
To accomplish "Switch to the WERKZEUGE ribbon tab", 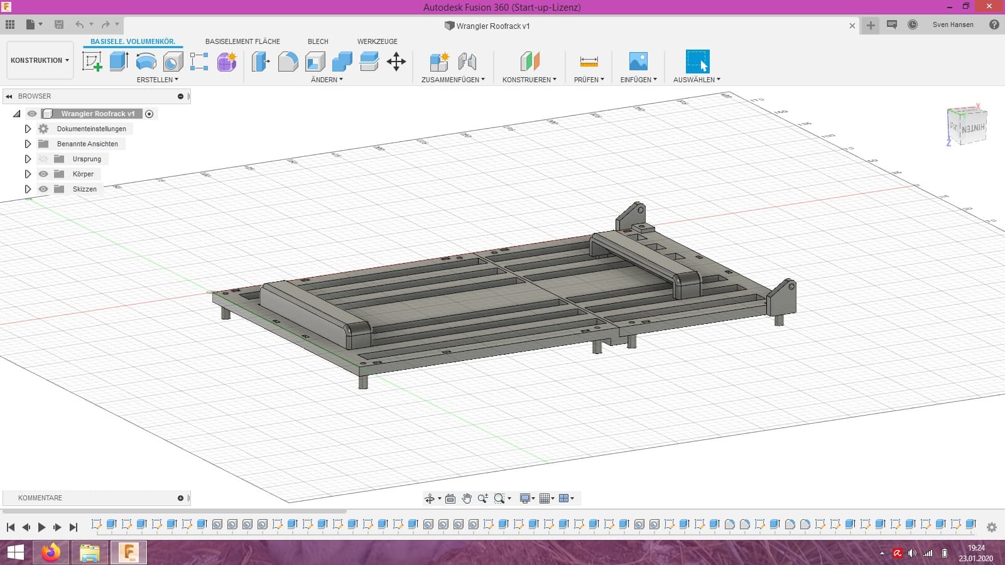I will [377, 41].
